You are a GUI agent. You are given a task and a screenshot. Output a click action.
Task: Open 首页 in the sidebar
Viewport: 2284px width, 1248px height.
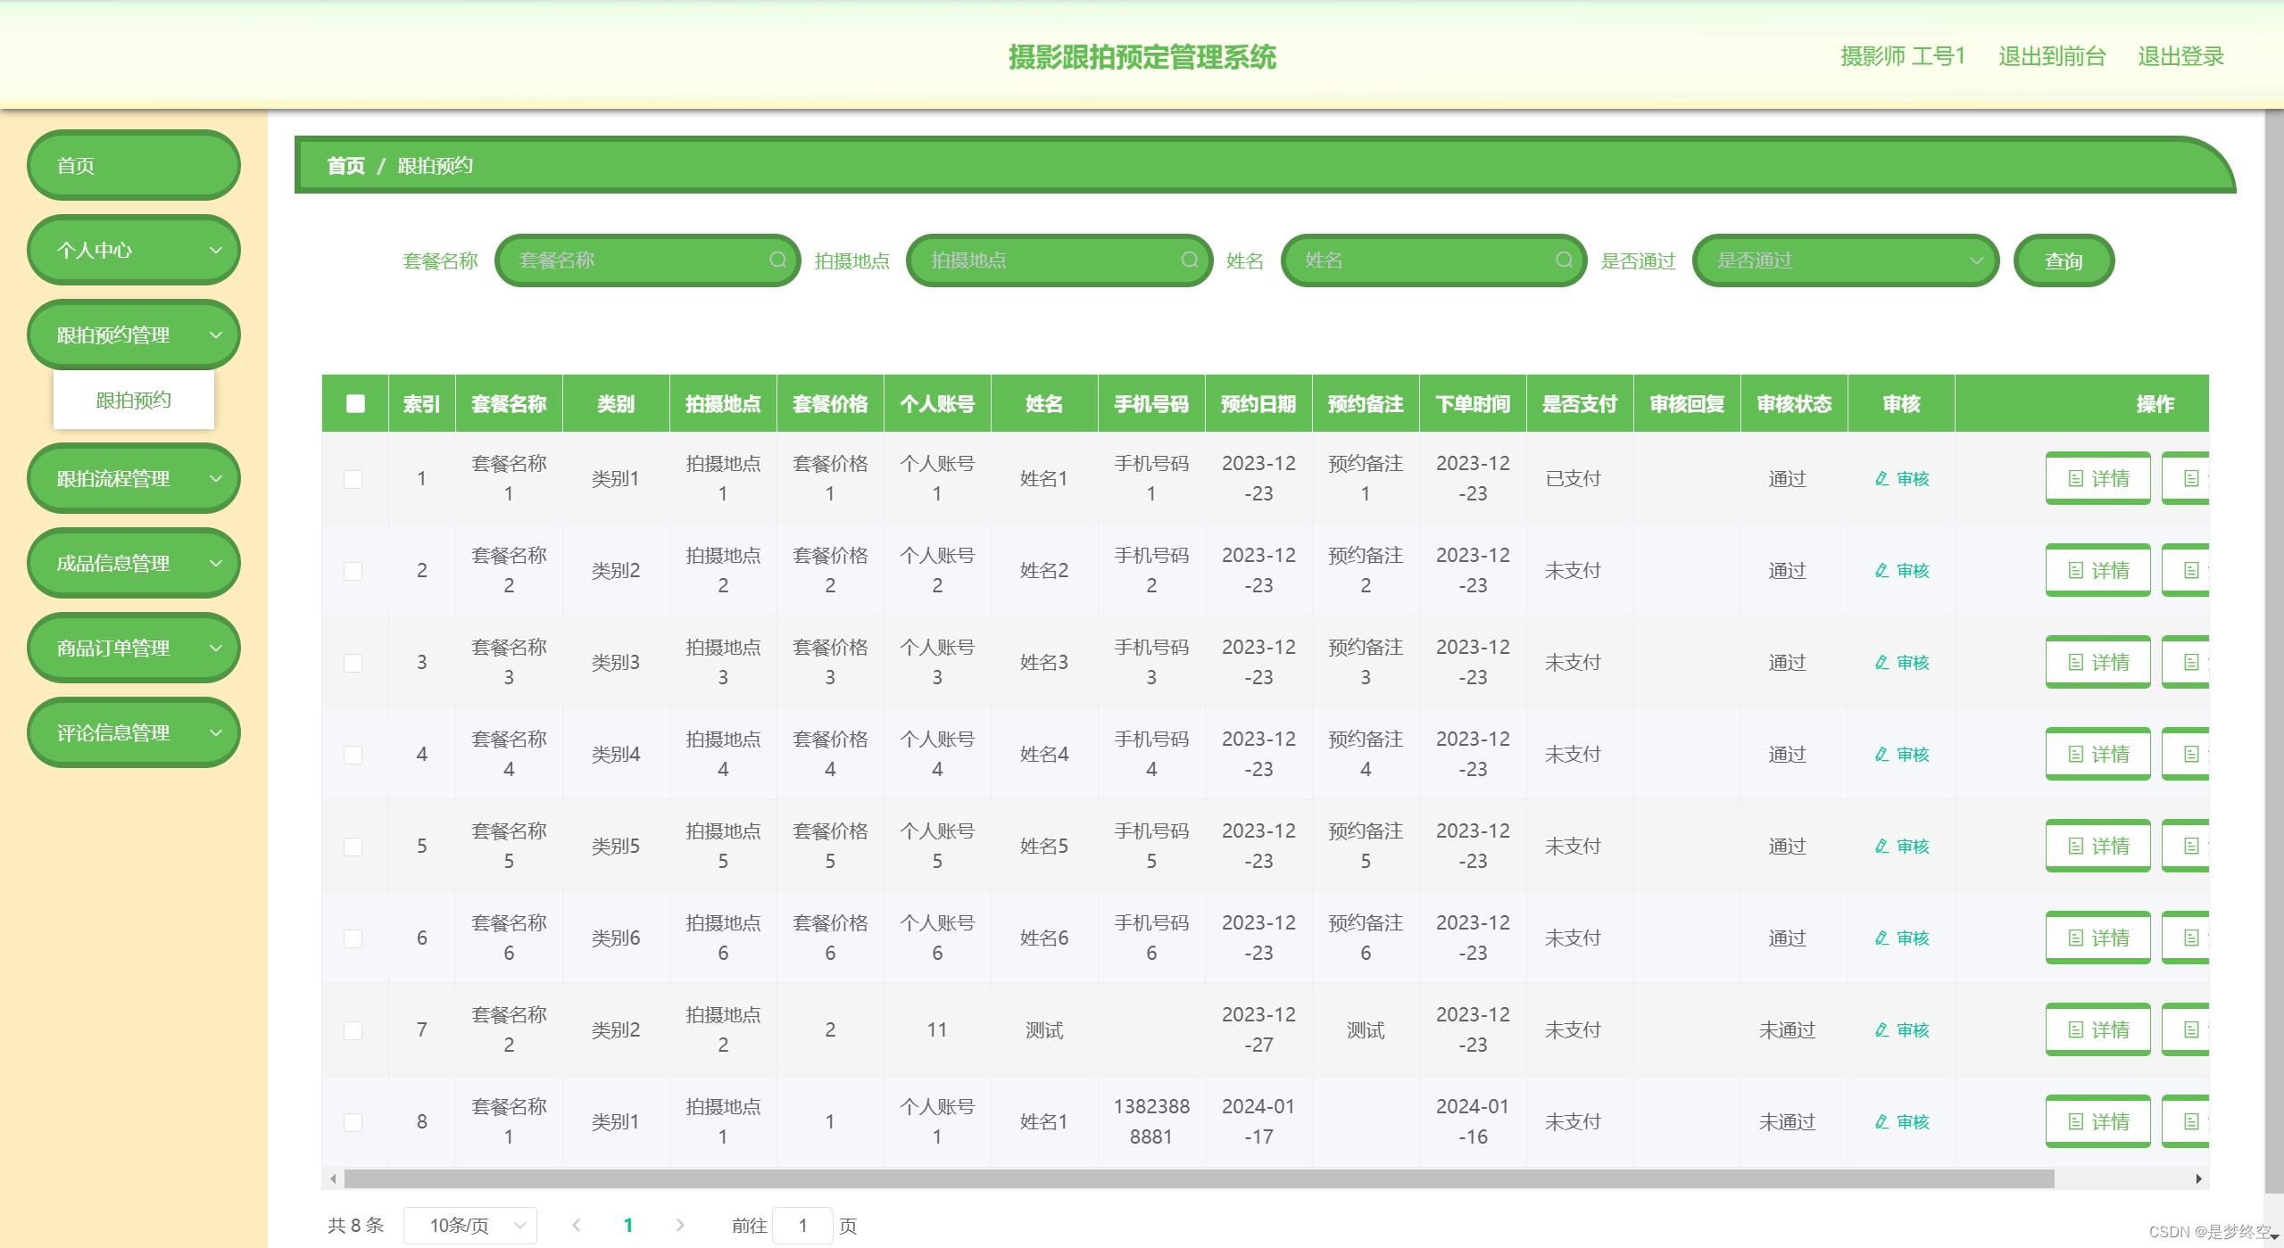point(134,165)
